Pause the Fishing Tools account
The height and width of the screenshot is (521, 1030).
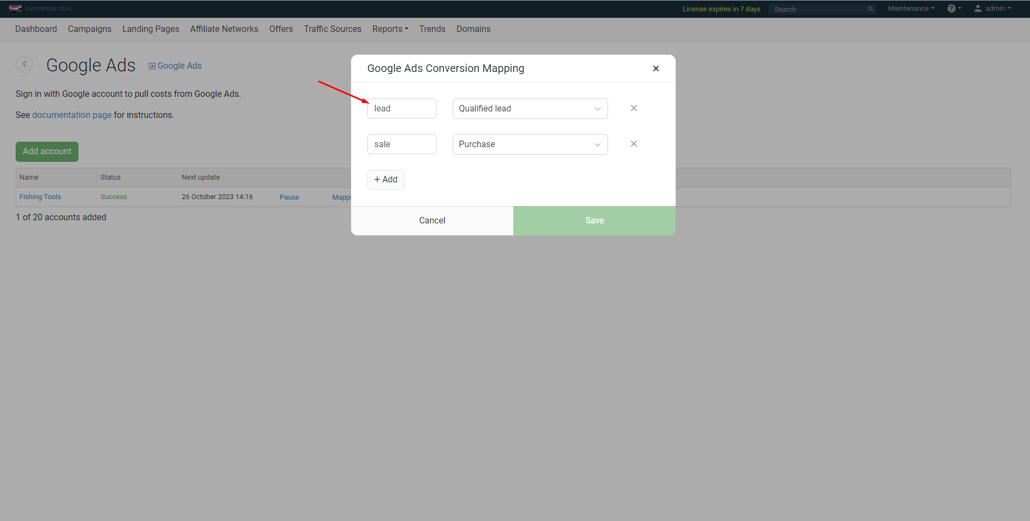click(x=289, y=197)
